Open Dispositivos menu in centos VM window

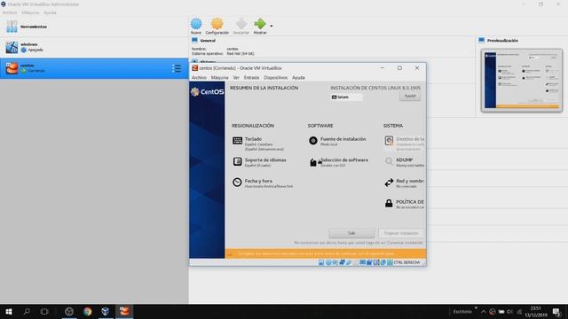[275, 78]
